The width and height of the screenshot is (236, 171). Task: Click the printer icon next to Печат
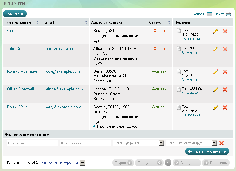click(x=228, y=14)
